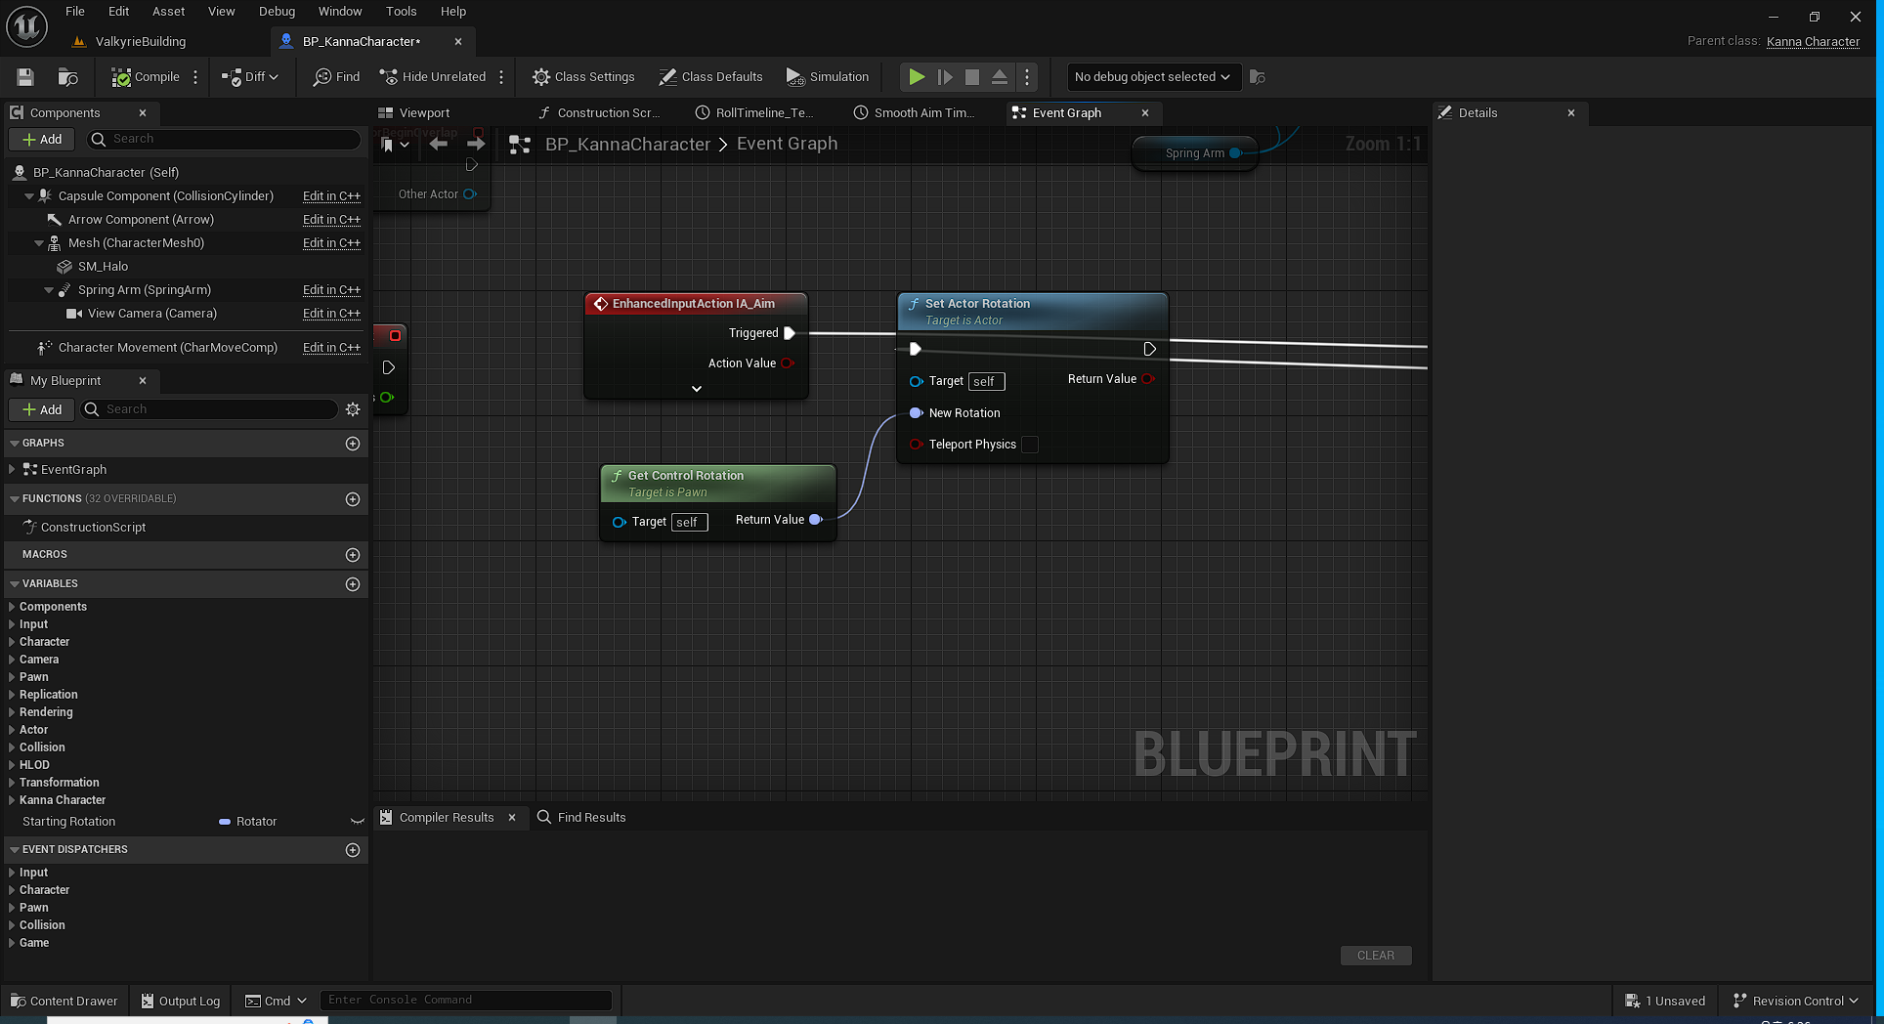
Task: Open My Blueprint settings gear
Action: click(353, 410)
